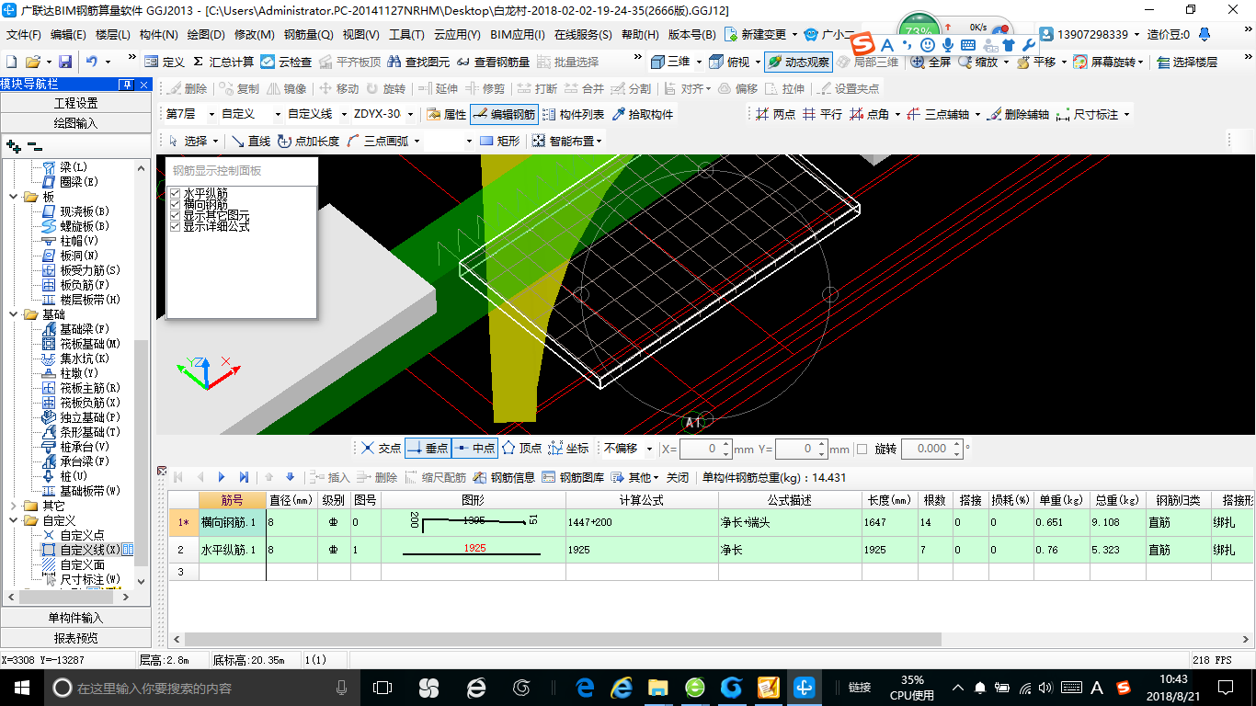This screenshot has width=1256, height=706.
Task: Click 查看钢筋量 to view rebar quantity
Action: (x=494, y=62)
